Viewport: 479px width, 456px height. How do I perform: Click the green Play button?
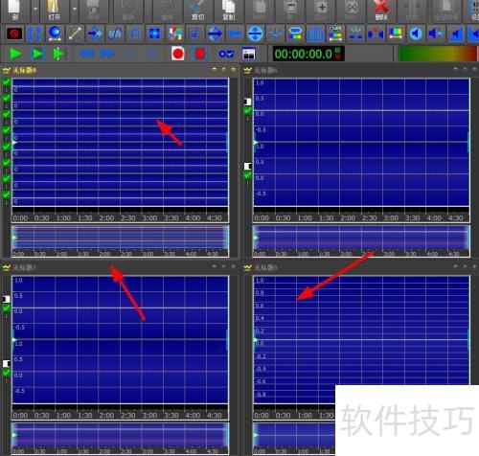[x=15, y=54]
